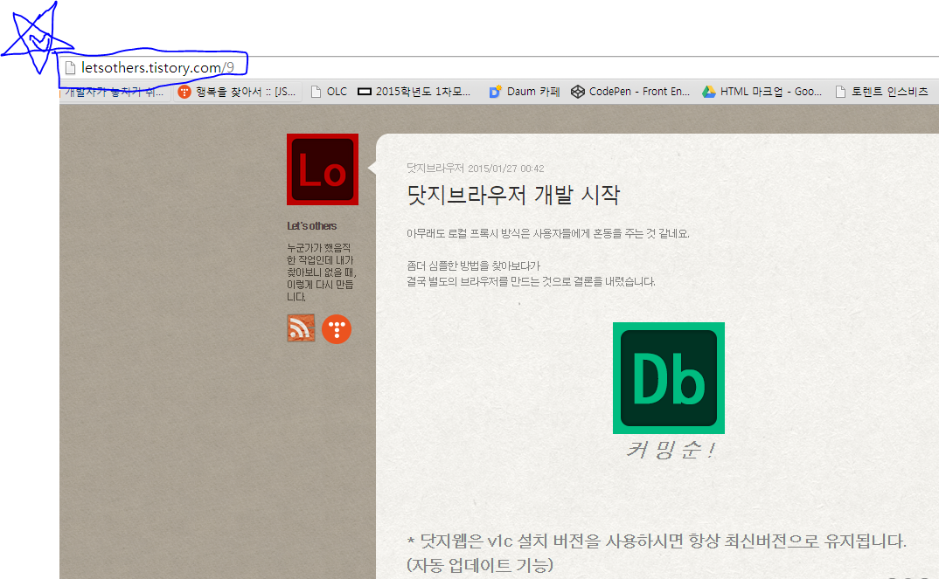Open the post title 닷지브라우저 개발 시작

[513, 195]
